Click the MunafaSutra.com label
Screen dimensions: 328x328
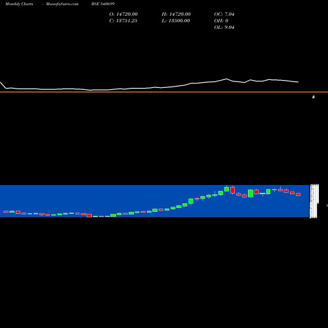click(62, 4)
